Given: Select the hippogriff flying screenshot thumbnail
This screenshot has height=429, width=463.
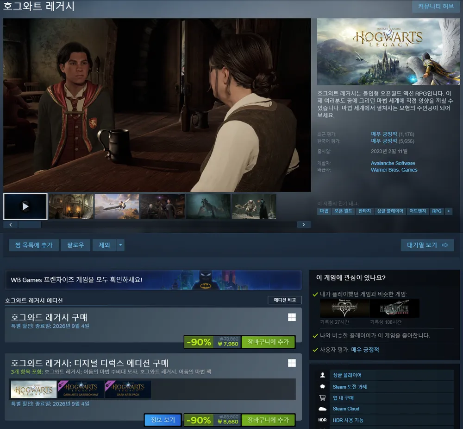Looking at the screenshot, I should 117,206.
